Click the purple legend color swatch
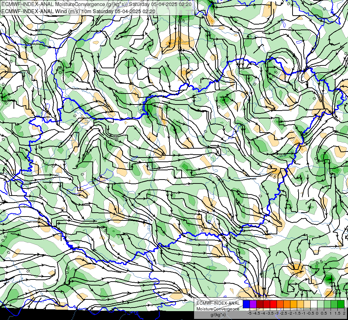Image resolution: width=348 pixels, height=320 pixels. pyautogui.click(x=253, y=304)
